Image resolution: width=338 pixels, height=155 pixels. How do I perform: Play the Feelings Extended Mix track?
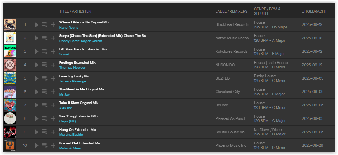tap(37, 65)
